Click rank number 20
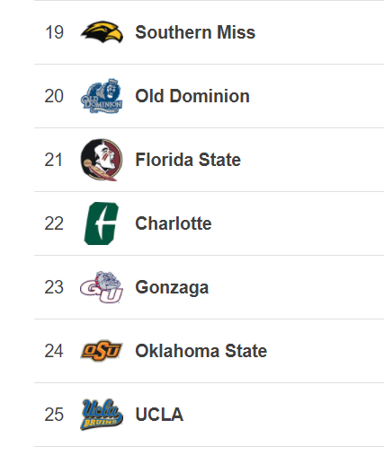 [54, 96]
